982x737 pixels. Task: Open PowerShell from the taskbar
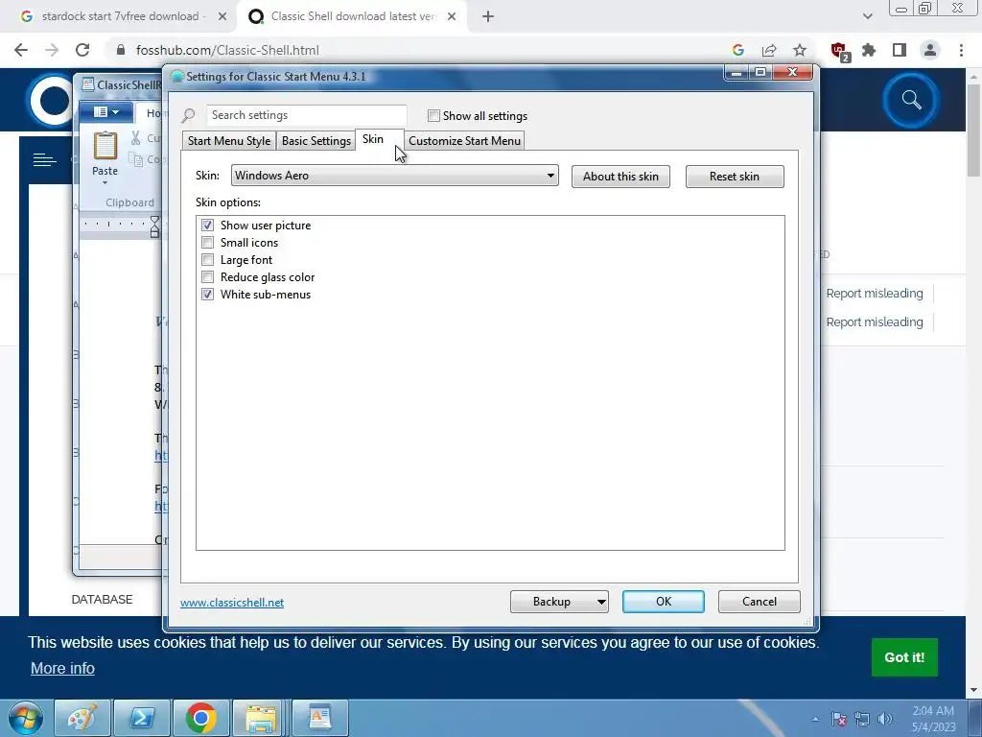[x=142, y=718]
